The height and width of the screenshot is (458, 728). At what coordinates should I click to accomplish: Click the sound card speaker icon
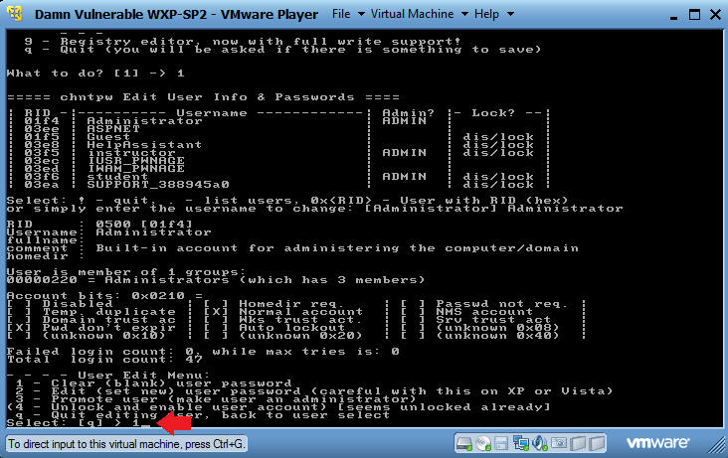coord(539,444)
